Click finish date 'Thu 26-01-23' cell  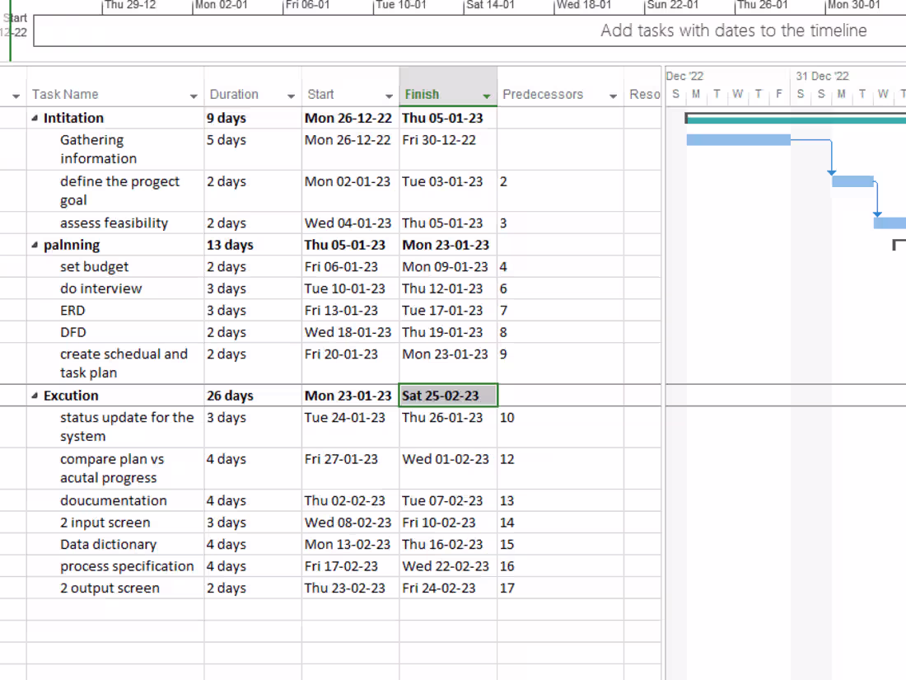click(448, 427)
